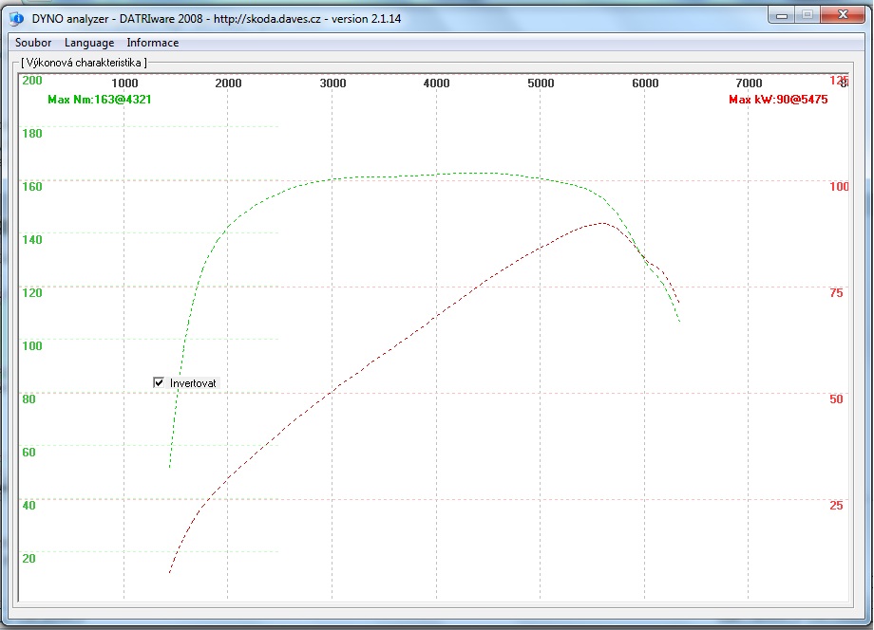Click the maximize window button
The width and height of the screenshot is (874, 630).
click(807, 15)
